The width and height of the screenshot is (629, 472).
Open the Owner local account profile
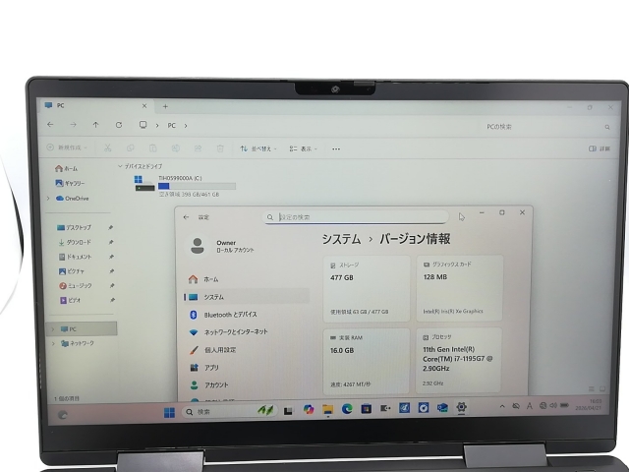(220, 246)
